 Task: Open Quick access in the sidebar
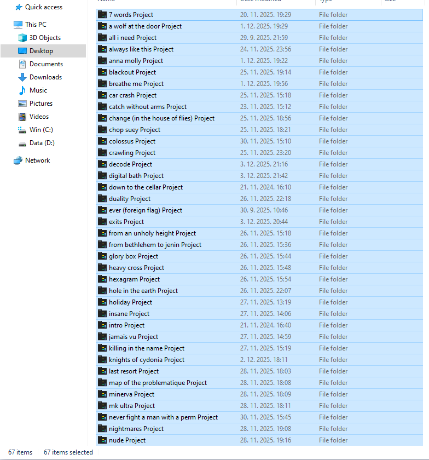(44, 7)
